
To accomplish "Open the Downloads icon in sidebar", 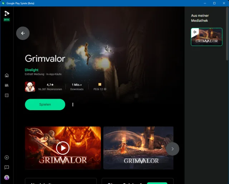I will tap(7, 157).
